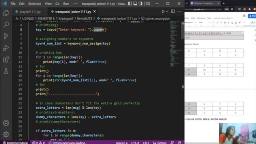Click the browser address bar URL
256x144 pixels.
[x=204, y=9]
